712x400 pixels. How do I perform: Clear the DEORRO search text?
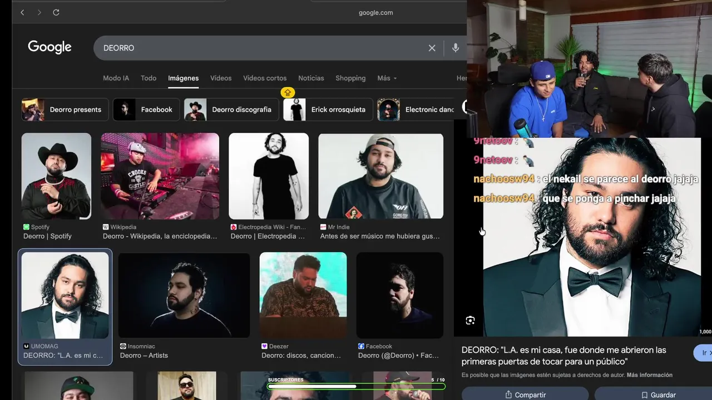pyautogui.click(x=432, y=48)
